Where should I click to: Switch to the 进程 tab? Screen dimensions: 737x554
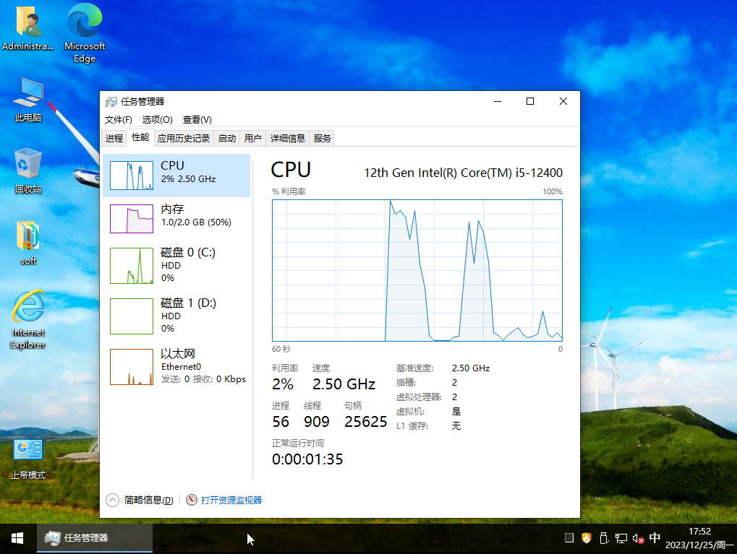point(114,139)
